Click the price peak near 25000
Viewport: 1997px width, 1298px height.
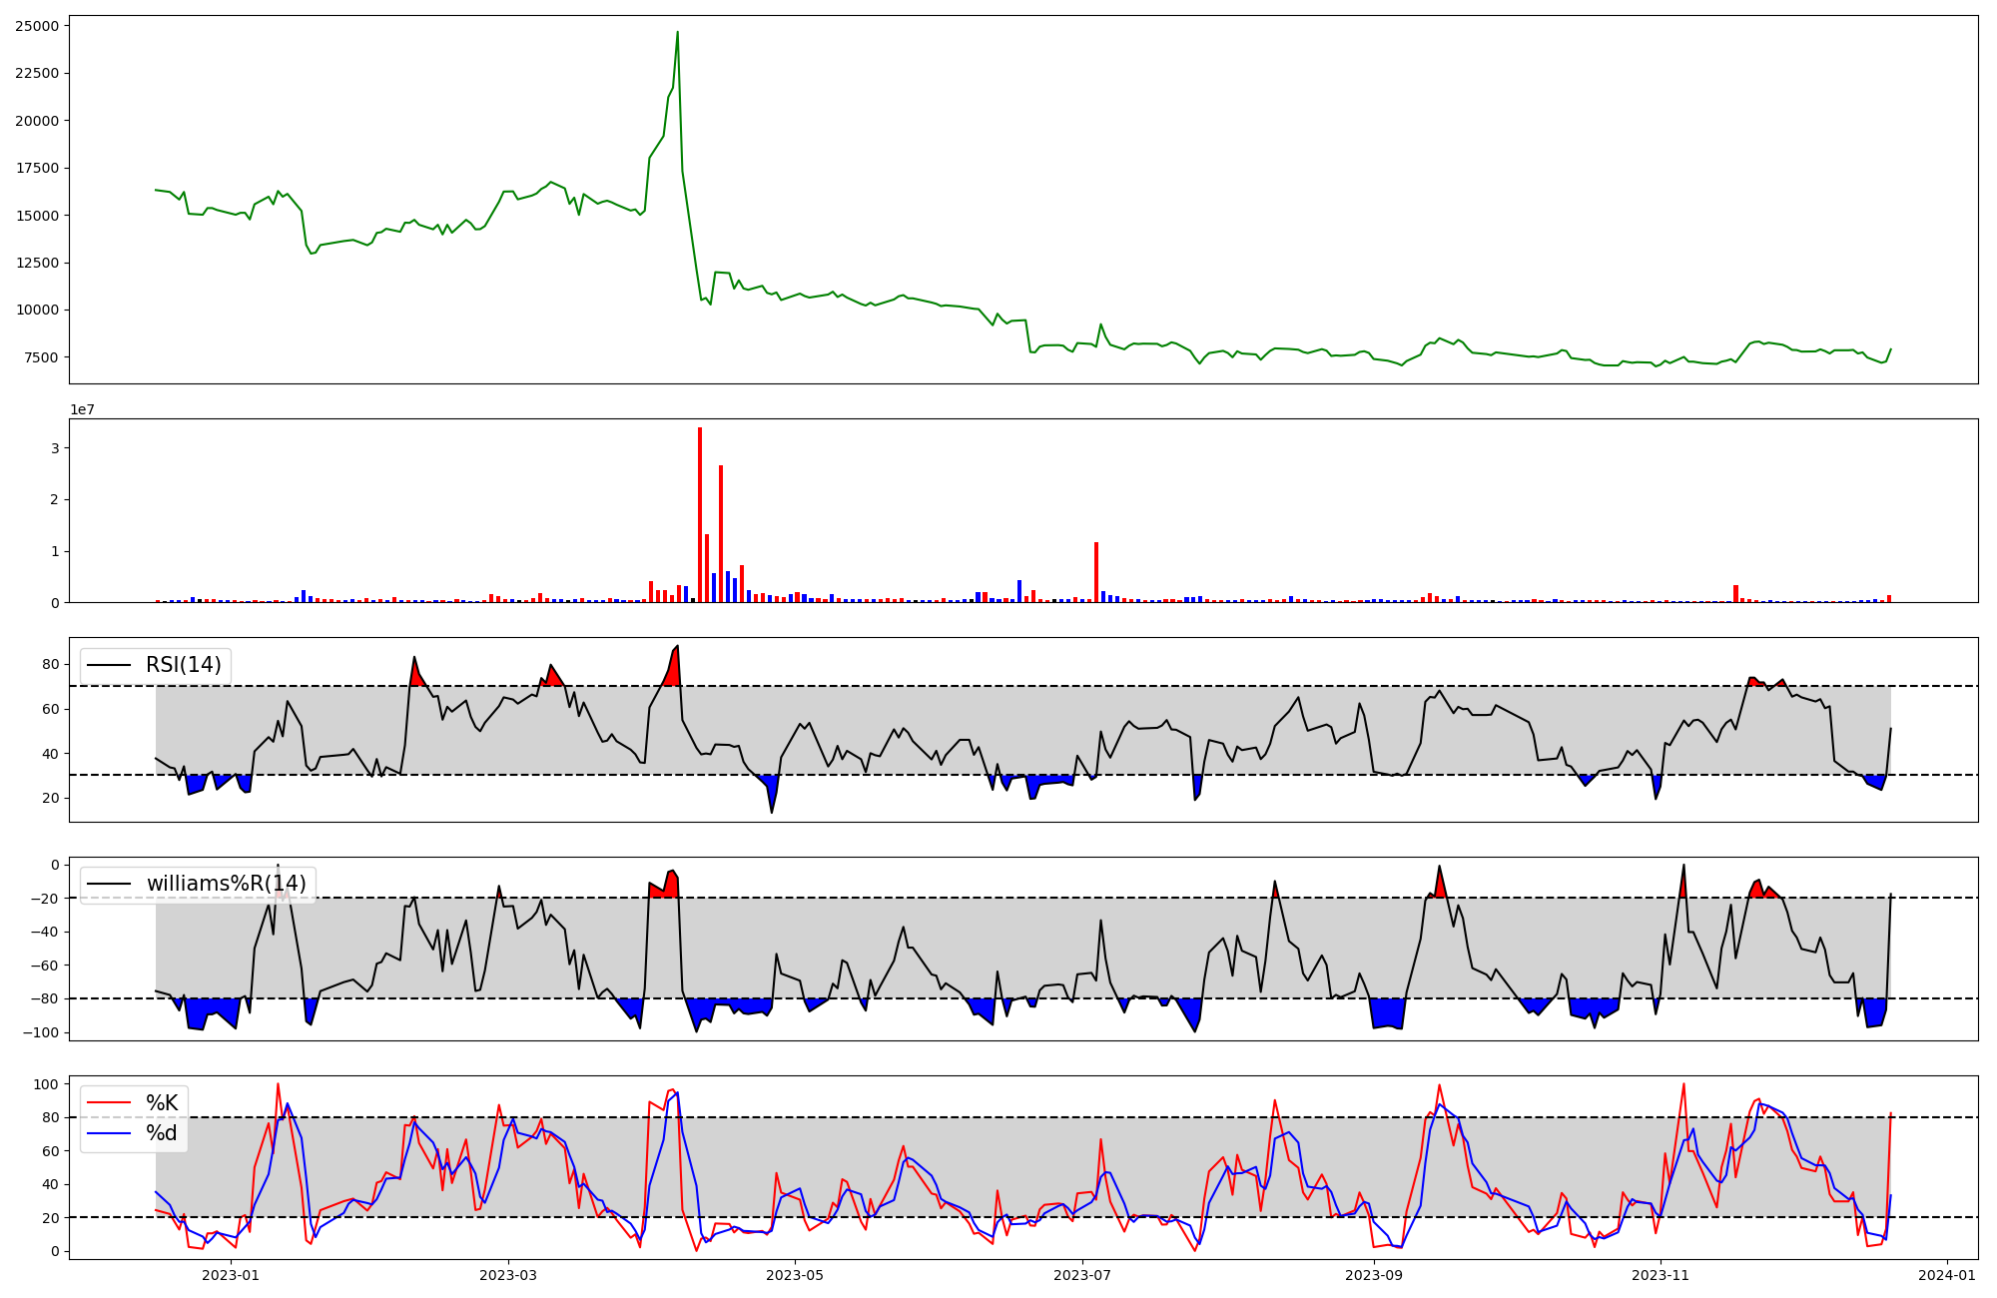click(677, 33)
